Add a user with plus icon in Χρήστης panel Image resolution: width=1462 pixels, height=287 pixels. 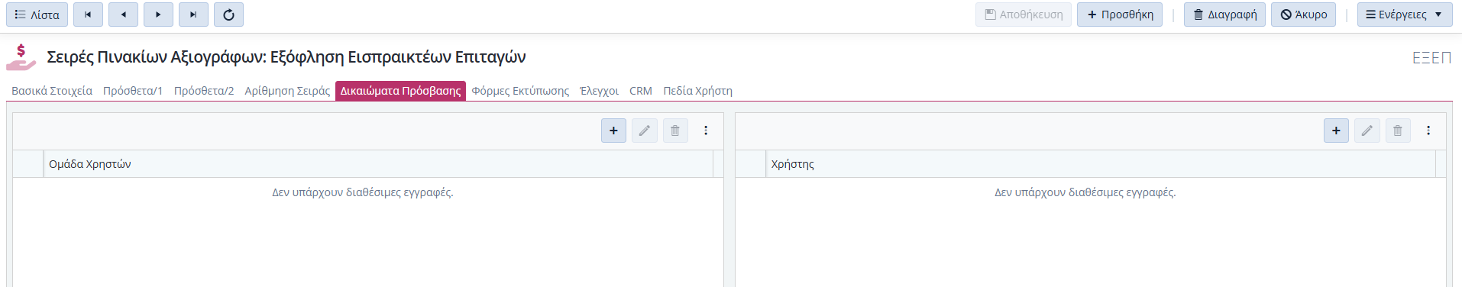coord(1336,131)
